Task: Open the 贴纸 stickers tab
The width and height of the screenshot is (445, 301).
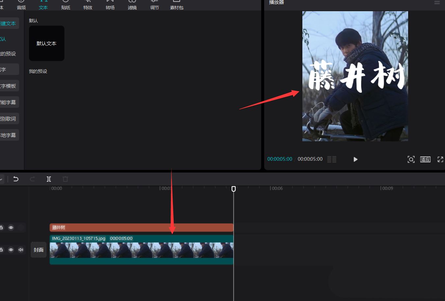Action: pyautogui.click(x=66, y=5)
